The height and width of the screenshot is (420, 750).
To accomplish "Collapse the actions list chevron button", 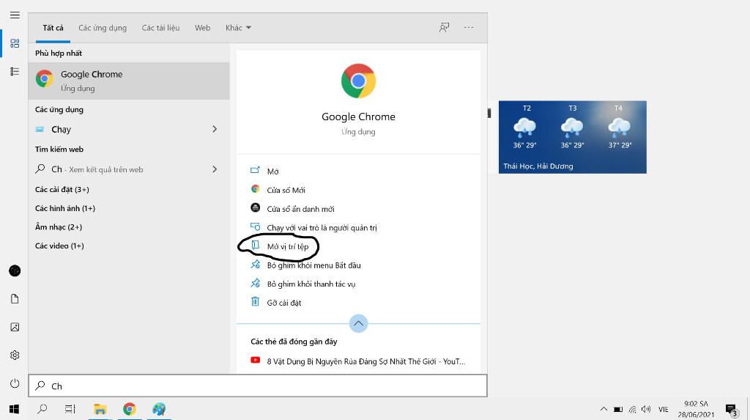I will coord(358,323).
